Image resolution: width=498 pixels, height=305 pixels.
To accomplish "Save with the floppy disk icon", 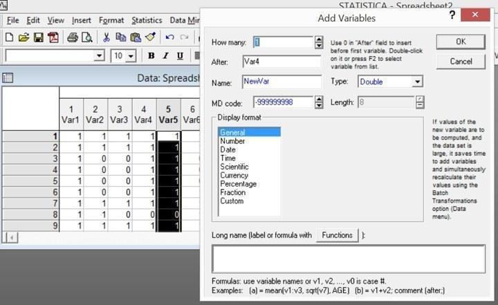I will [39, 37].
